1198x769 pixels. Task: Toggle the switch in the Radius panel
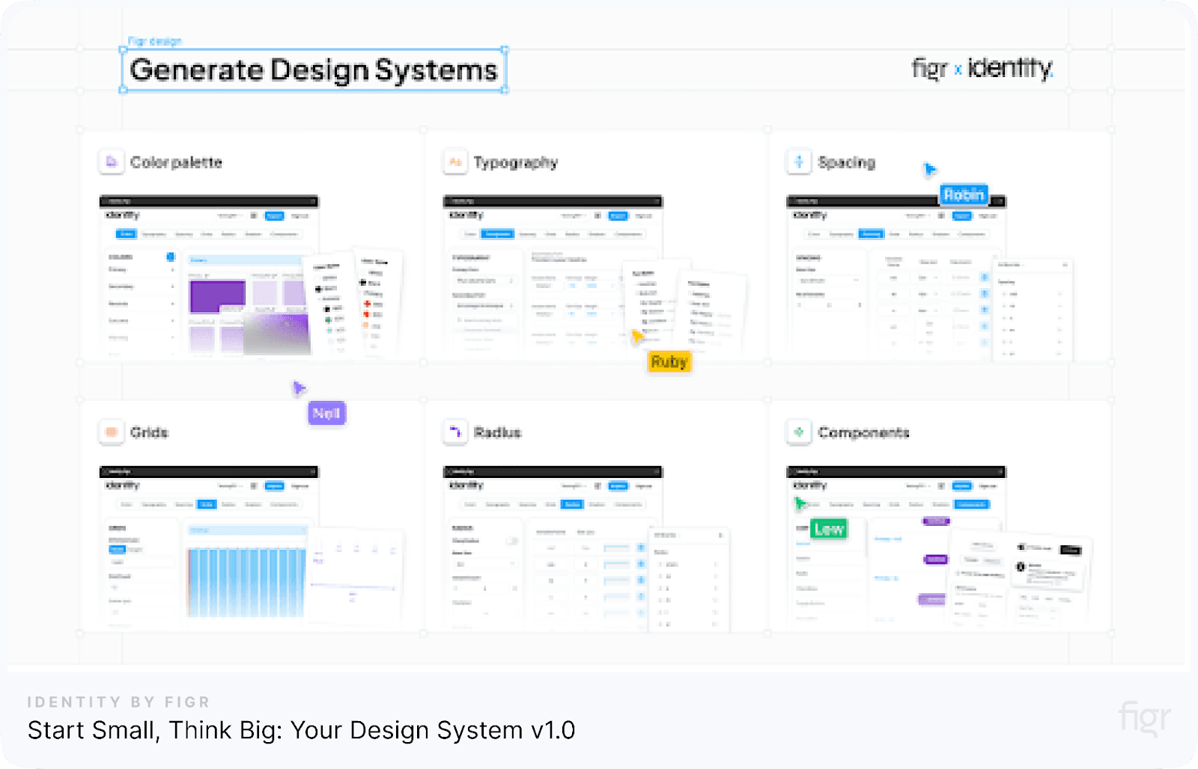click(512, 540)
